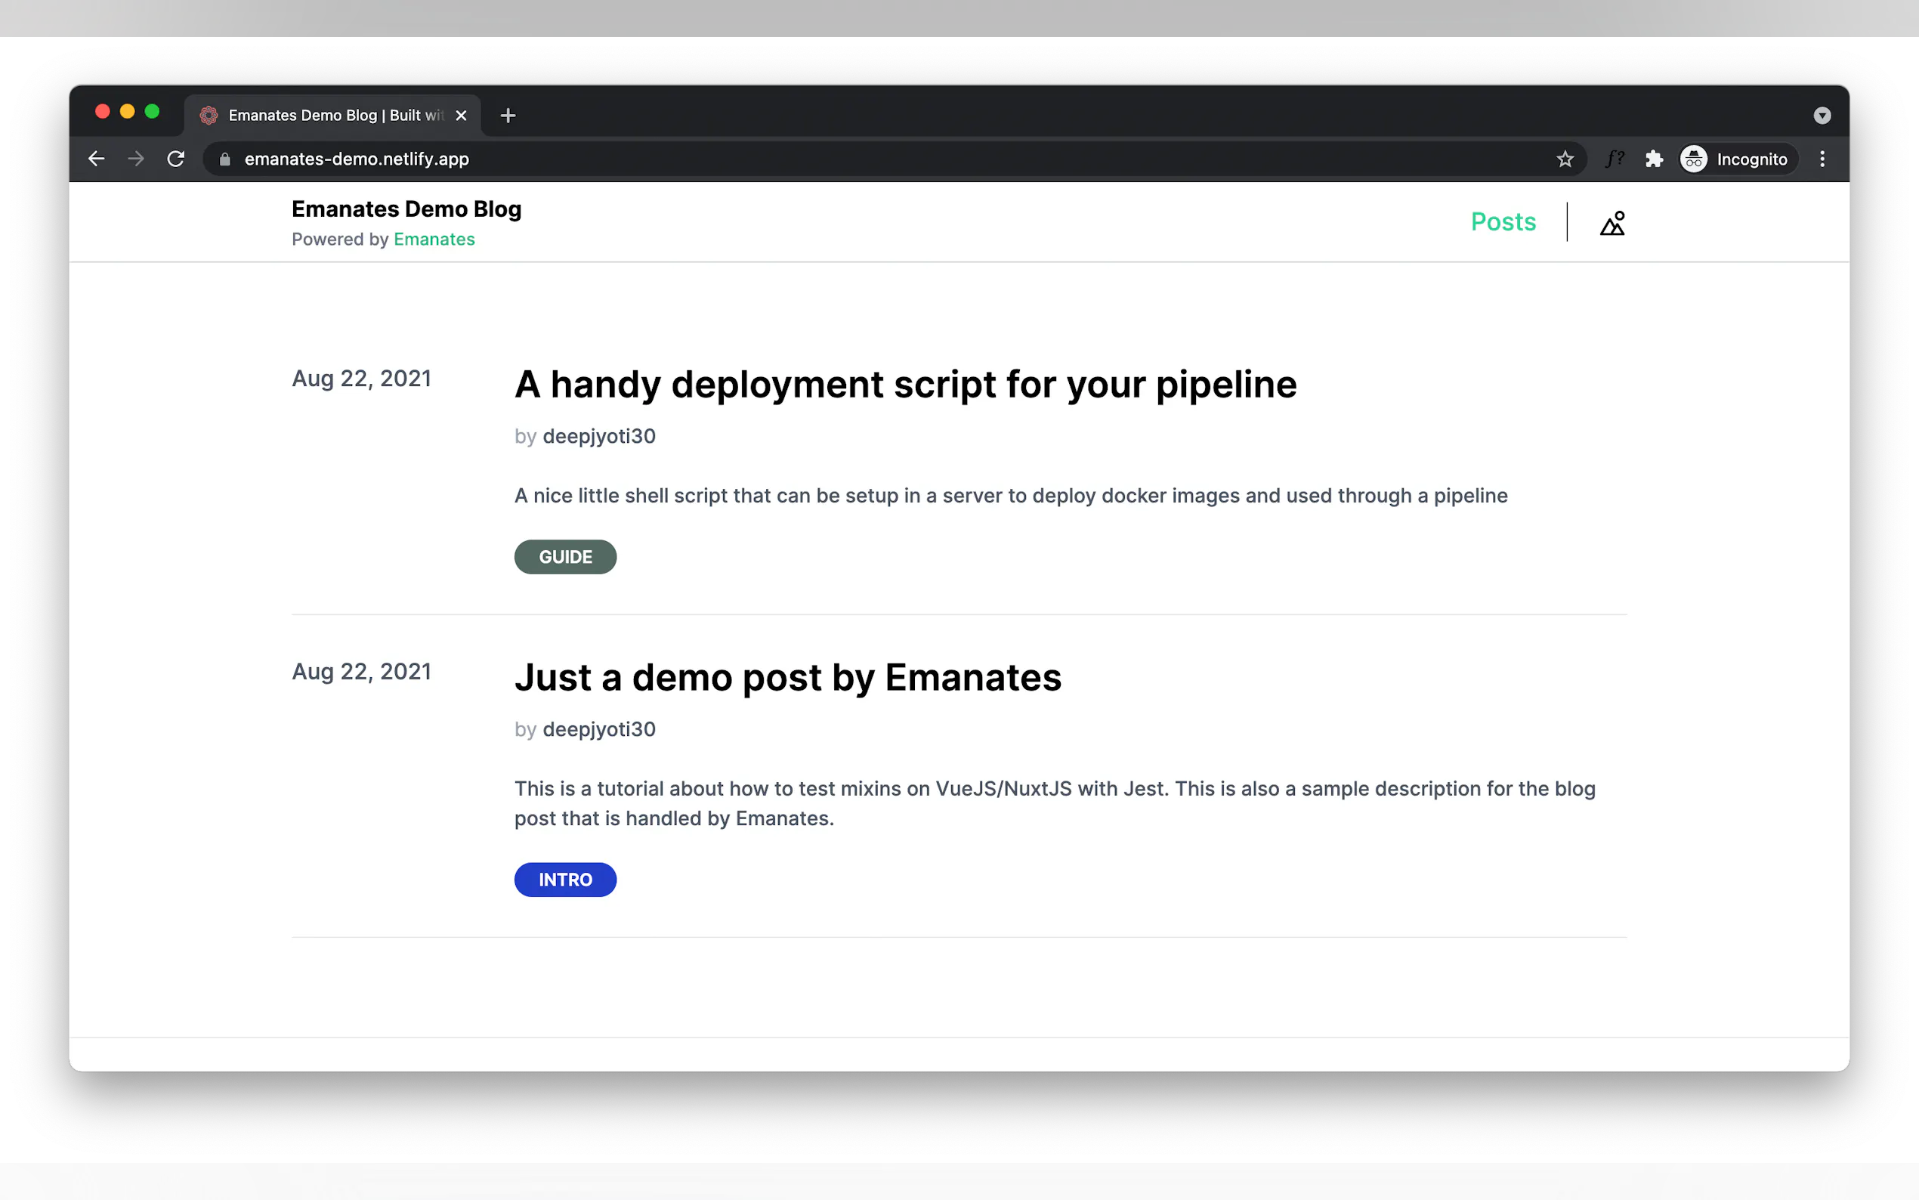Bookmark this page with star icon

tap(1565, 159)
